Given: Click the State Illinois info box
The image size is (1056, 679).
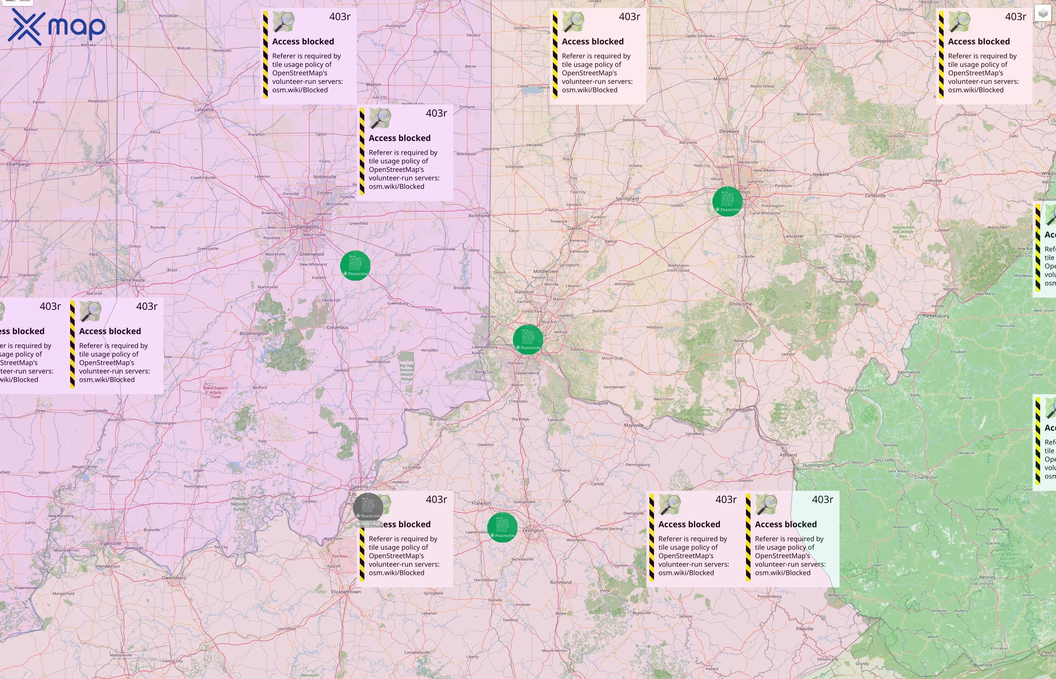Looking at the screenshot, I should coord(18,2).
